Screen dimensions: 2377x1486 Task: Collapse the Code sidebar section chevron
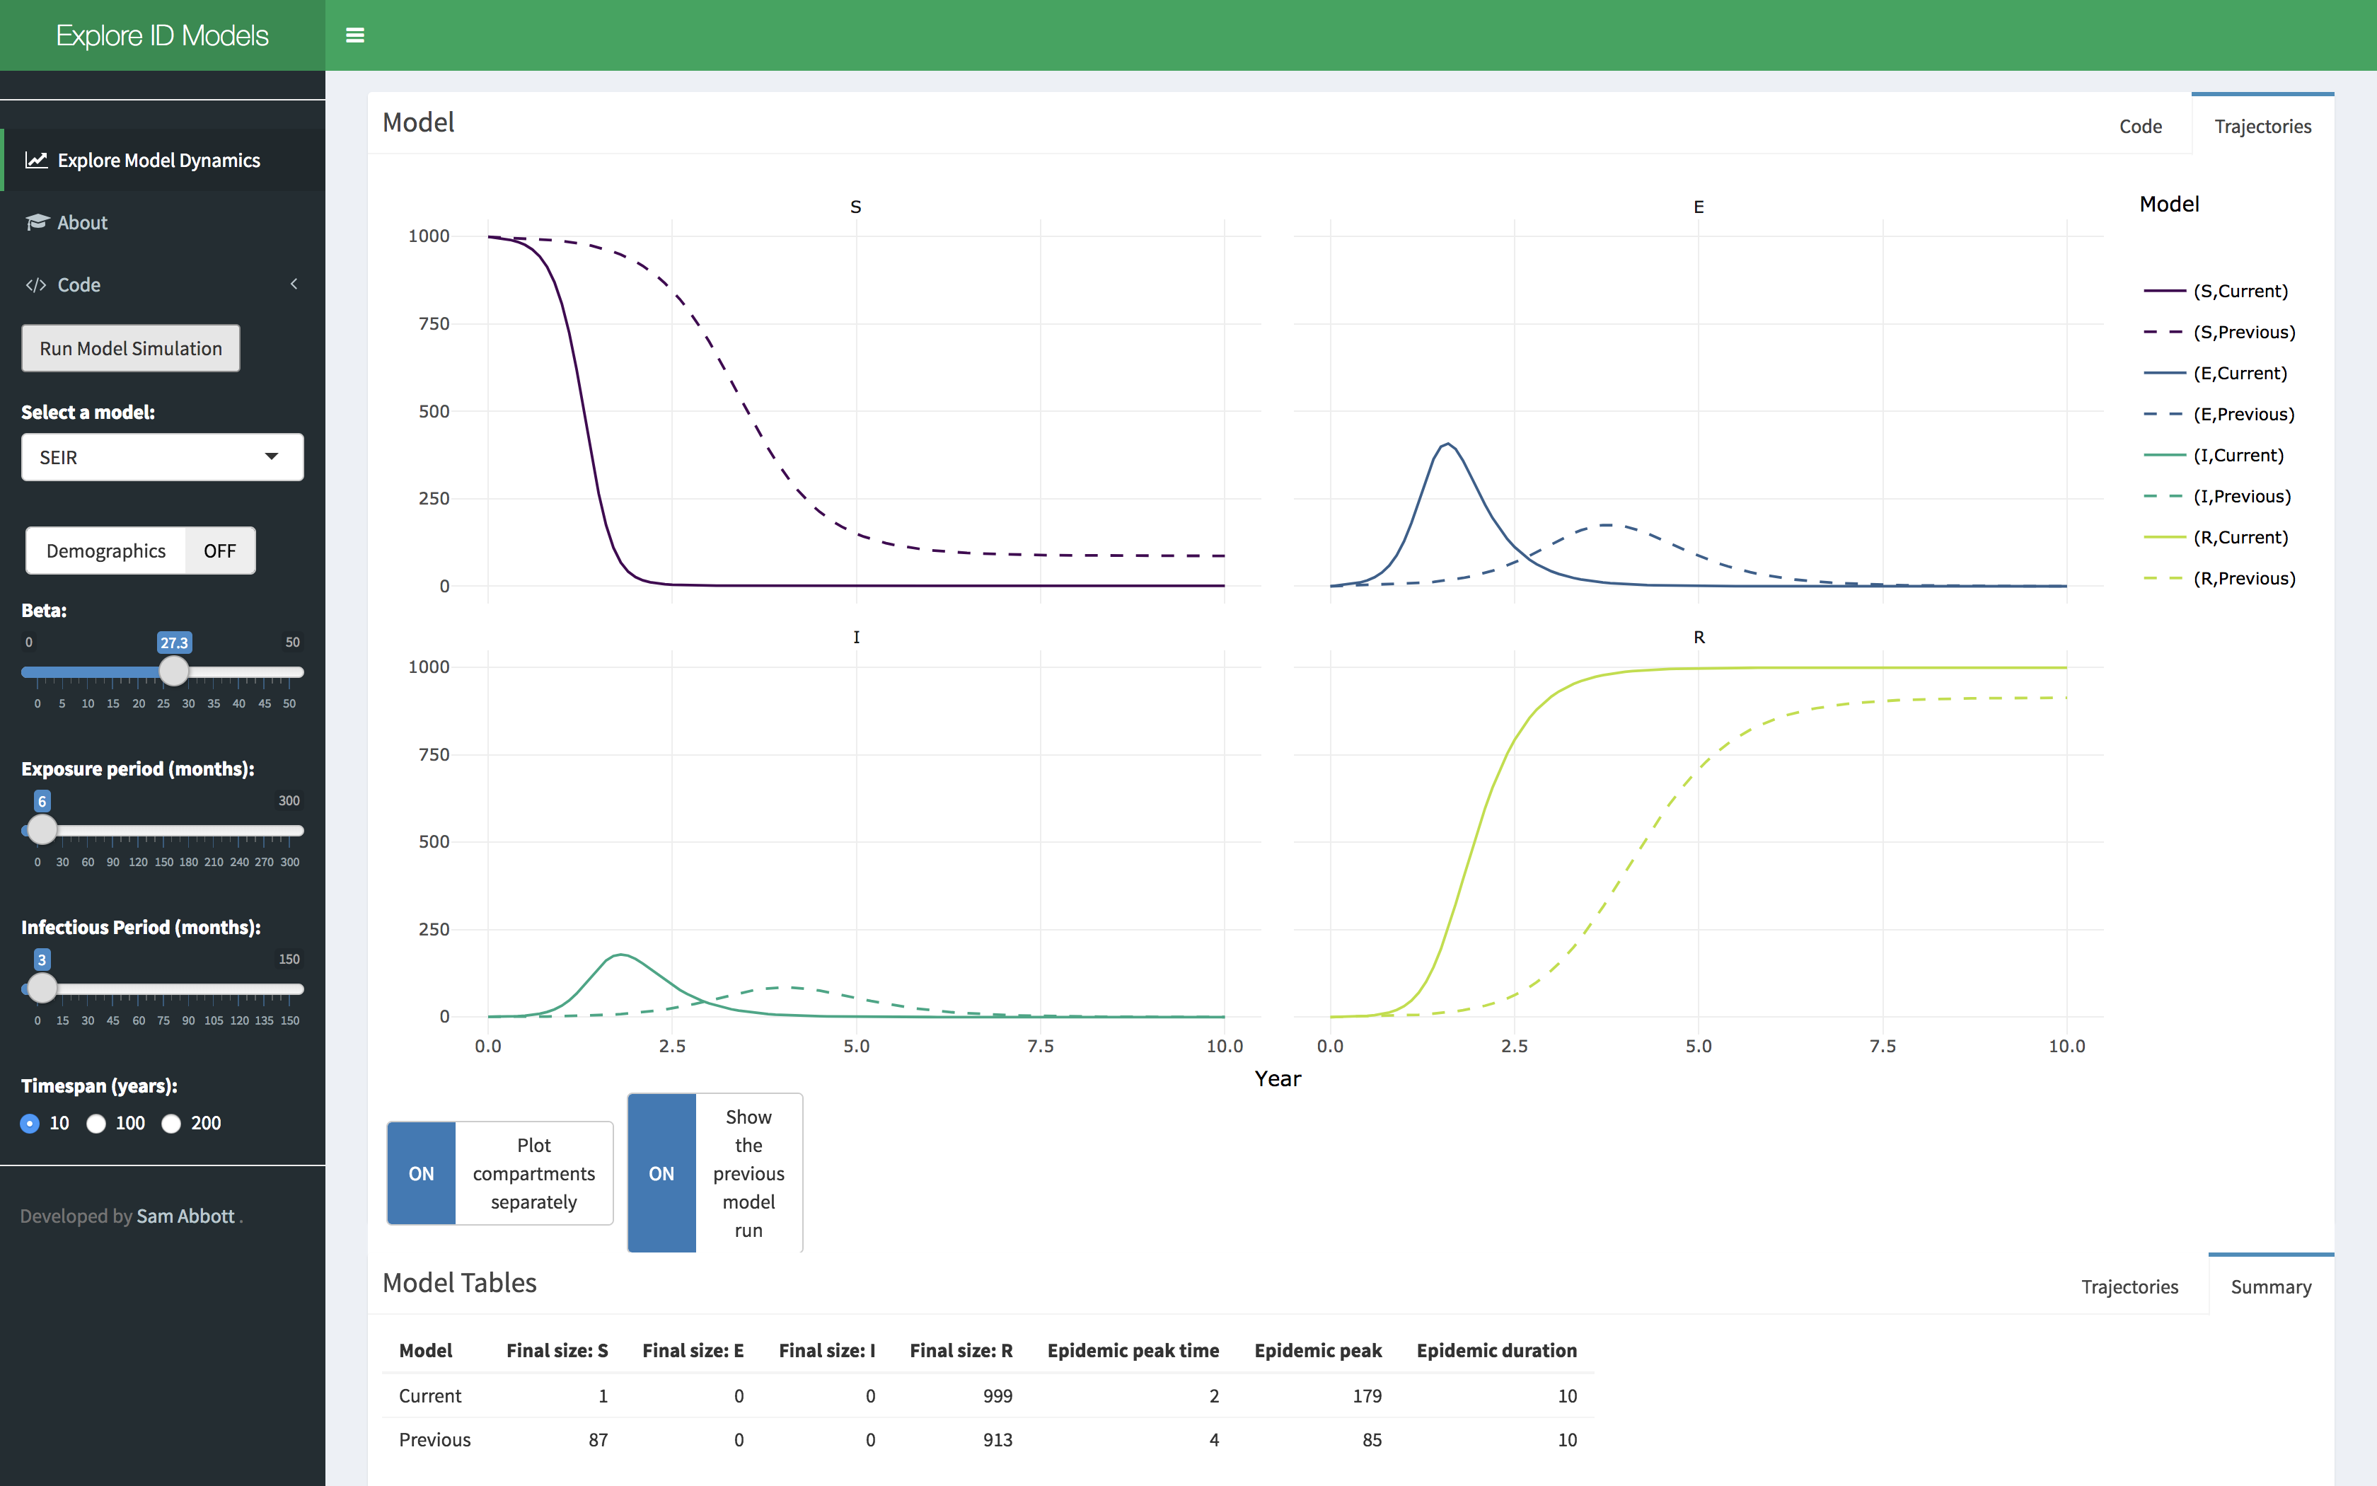point(293,284)
